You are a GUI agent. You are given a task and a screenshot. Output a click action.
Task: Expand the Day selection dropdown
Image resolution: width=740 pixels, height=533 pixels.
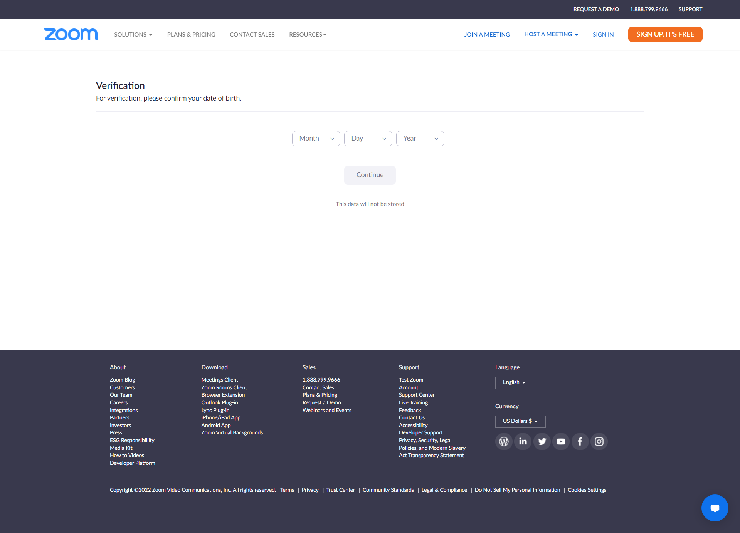pos(368,138)
